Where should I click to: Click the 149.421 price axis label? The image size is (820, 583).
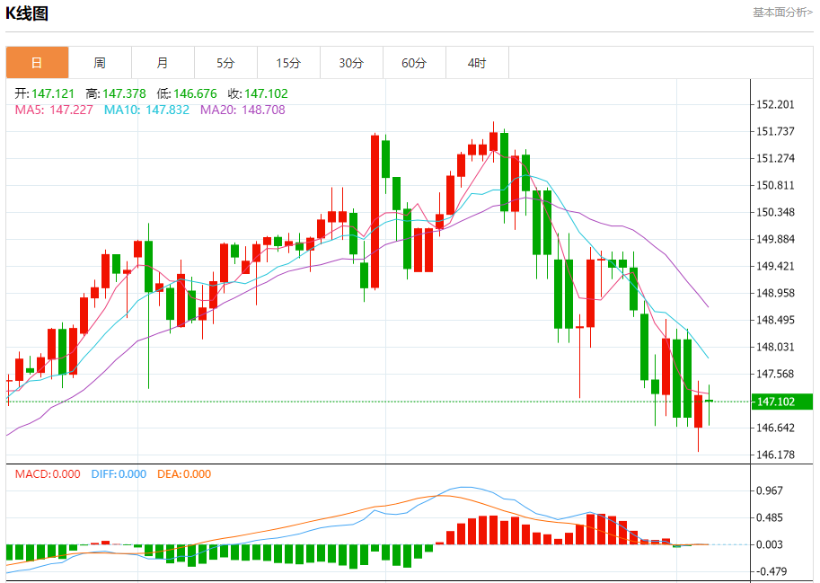click(776, 266)
